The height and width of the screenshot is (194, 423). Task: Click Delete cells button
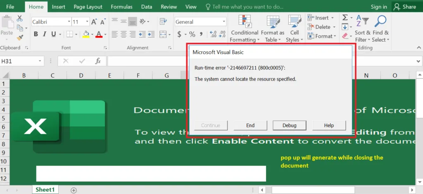click(x=321, y=27)
